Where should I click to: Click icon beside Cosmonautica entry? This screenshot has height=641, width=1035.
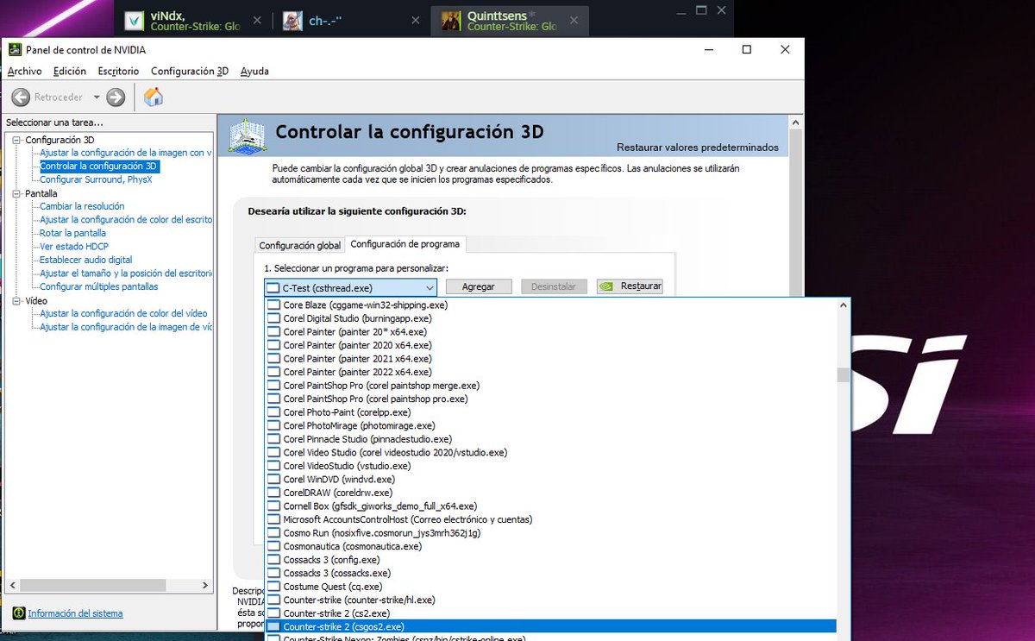pos(274,546)
